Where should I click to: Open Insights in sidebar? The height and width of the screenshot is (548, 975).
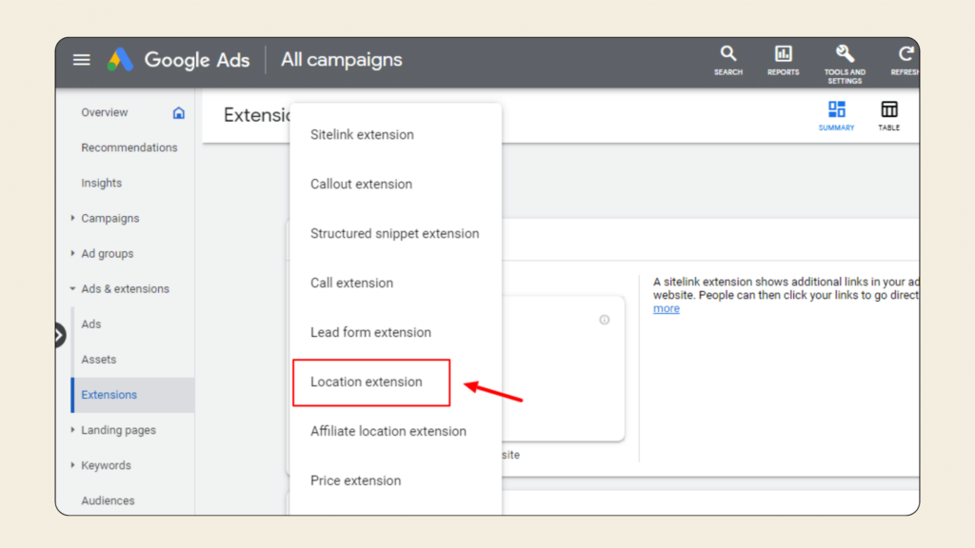pos(101,184)
